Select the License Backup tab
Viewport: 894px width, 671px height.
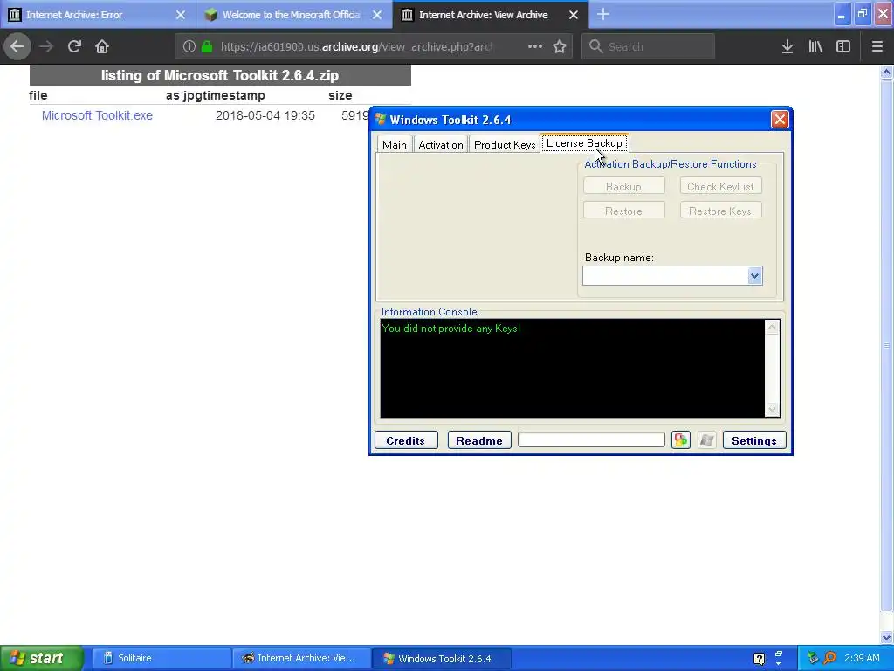[x=584, y=143]
